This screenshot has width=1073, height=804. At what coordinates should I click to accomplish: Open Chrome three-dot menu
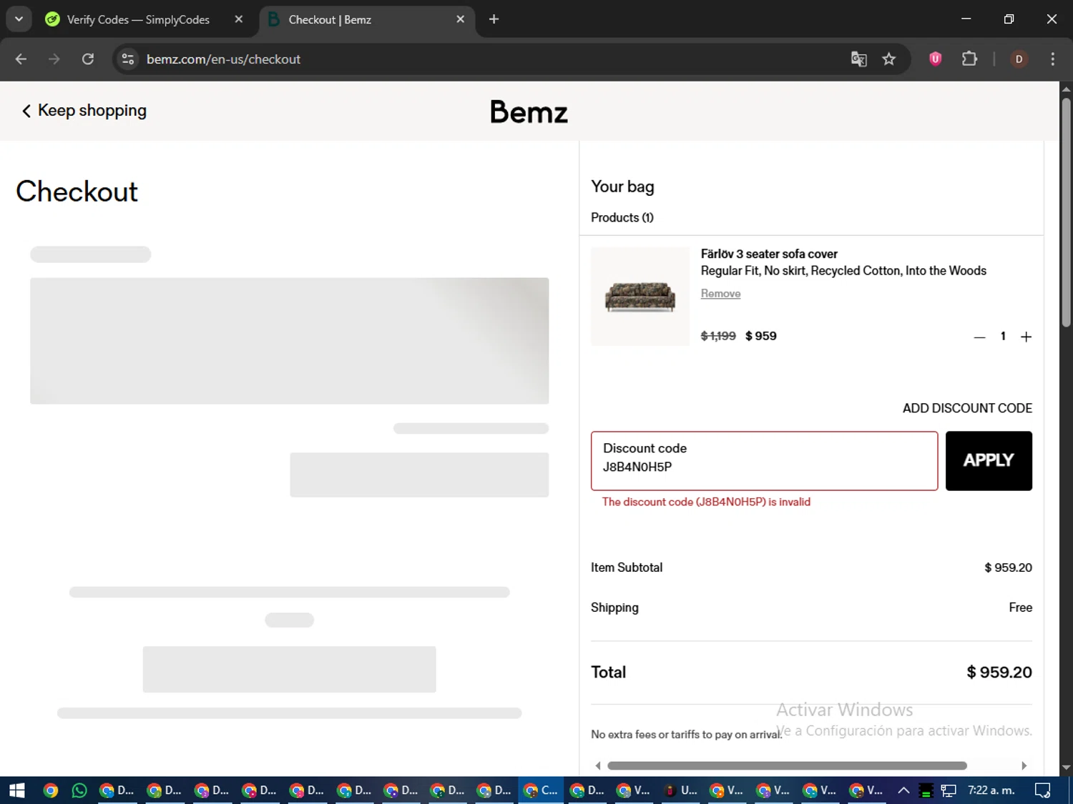1052,59
